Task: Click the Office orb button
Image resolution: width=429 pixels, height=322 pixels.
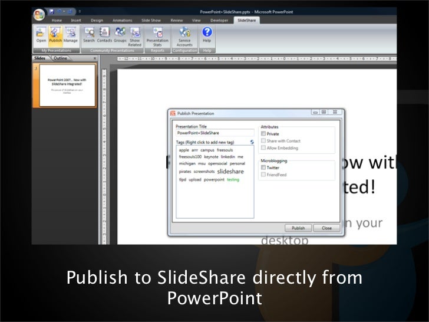Action: (39, 15)
